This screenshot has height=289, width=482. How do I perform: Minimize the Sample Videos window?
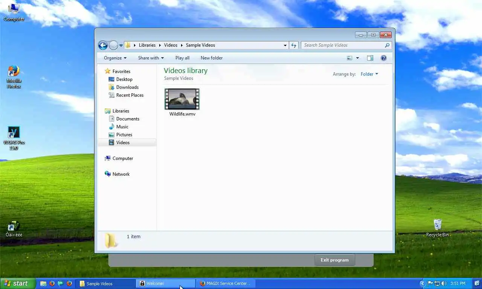coord(361,35)
